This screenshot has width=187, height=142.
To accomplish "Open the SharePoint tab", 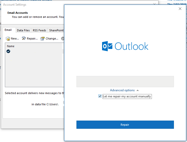I will [56, 30].
